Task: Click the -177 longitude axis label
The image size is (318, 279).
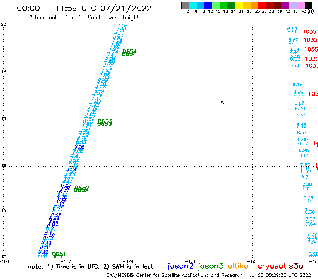Action: pyautogui.click(x=66, y=261)
